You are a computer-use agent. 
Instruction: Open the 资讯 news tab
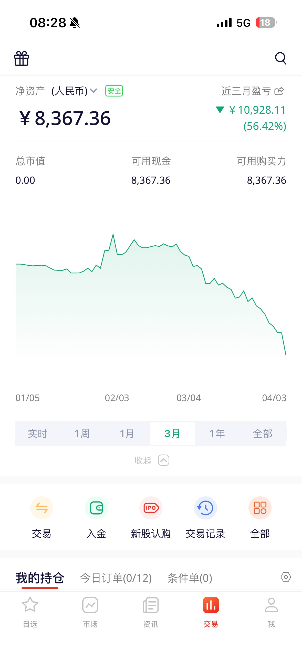tap(151, 612)
